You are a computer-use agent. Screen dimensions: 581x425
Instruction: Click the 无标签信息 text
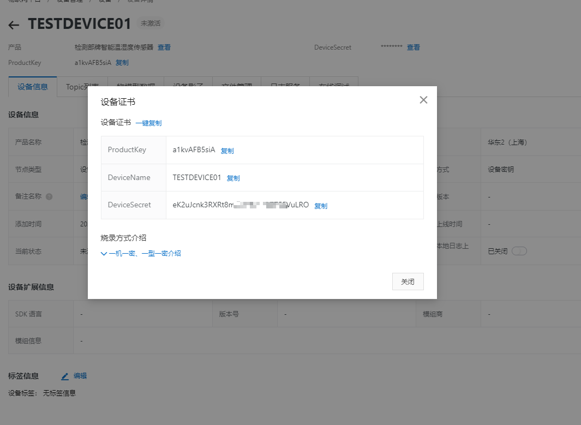pos(59,393)
